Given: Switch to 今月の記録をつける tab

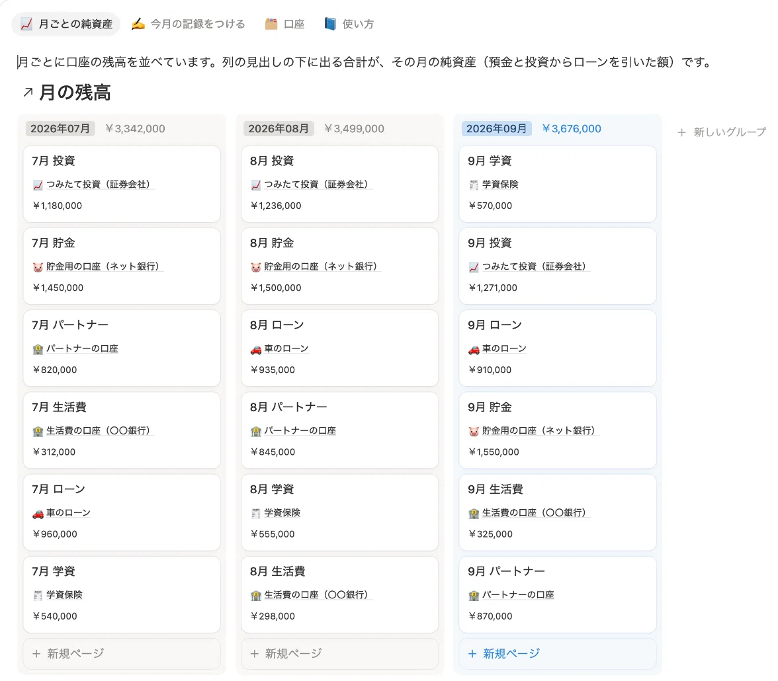Looking at the screenshot, I should 188,24.
